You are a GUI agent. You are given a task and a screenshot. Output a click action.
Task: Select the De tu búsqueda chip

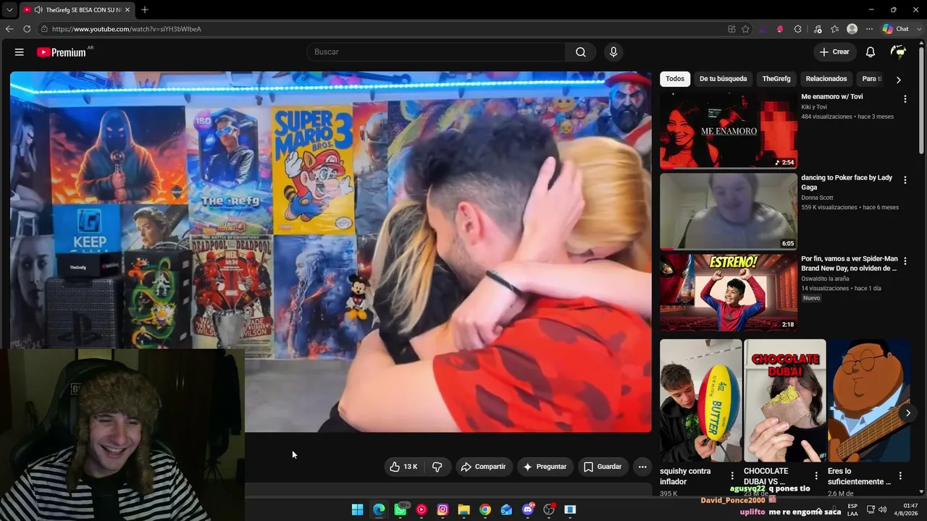[723, 79]
